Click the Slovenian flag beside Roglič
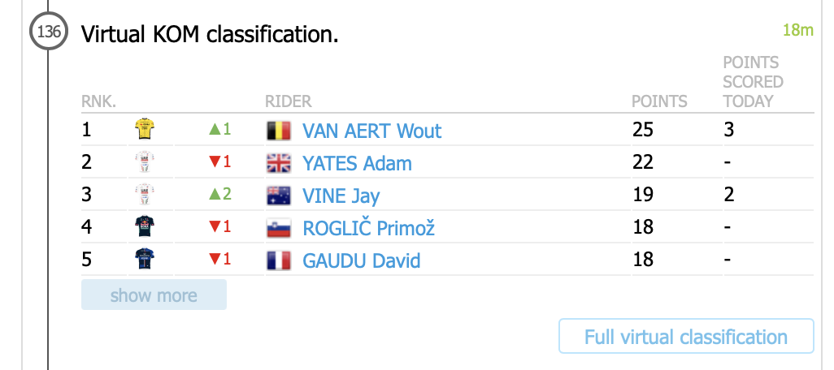Image resolution: width=834 pixels, height=370 pixels. 278,228
